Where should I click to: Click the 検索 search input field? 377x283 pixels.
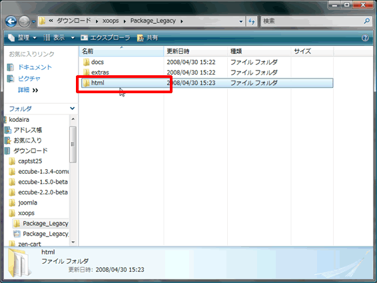point(312,21)
